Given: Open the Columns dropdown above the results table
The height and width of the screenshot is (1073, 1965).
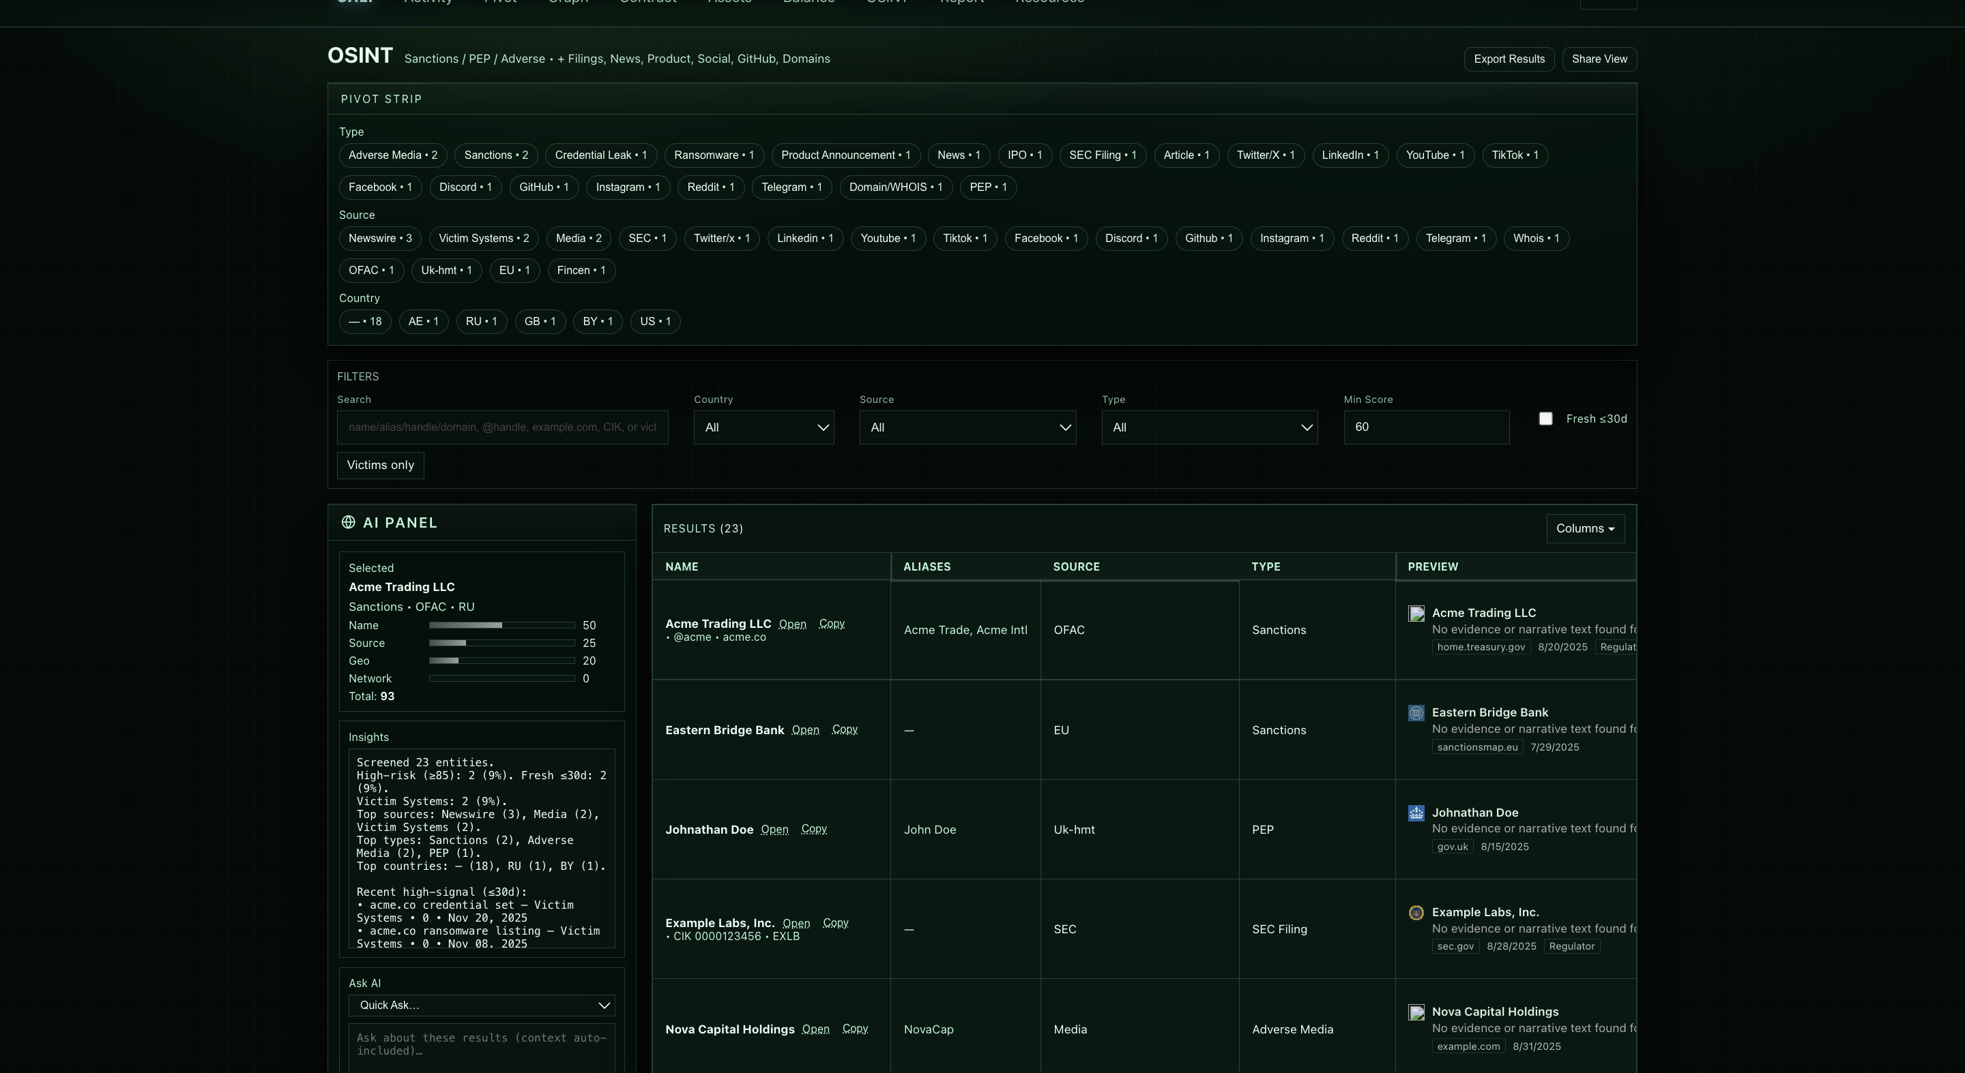Looking at the screenshot, I should click(x=1585, y=528).
